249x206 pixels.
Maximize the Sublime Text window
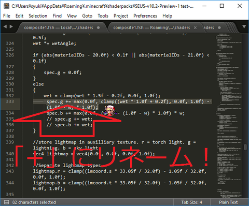(x=222, y=6)
